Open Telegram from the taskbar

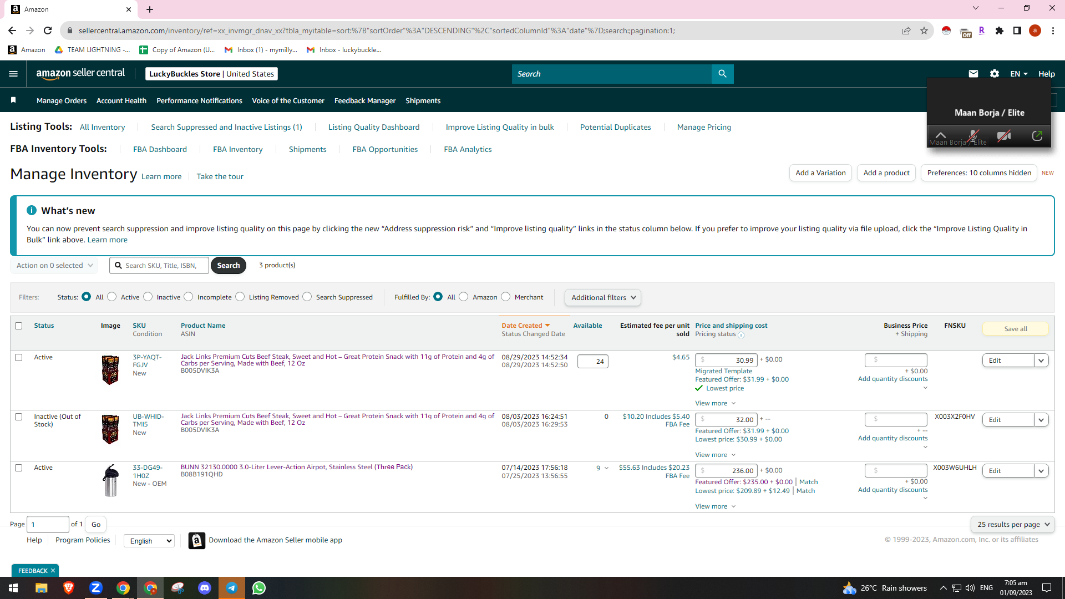click(x=232, y=588)
